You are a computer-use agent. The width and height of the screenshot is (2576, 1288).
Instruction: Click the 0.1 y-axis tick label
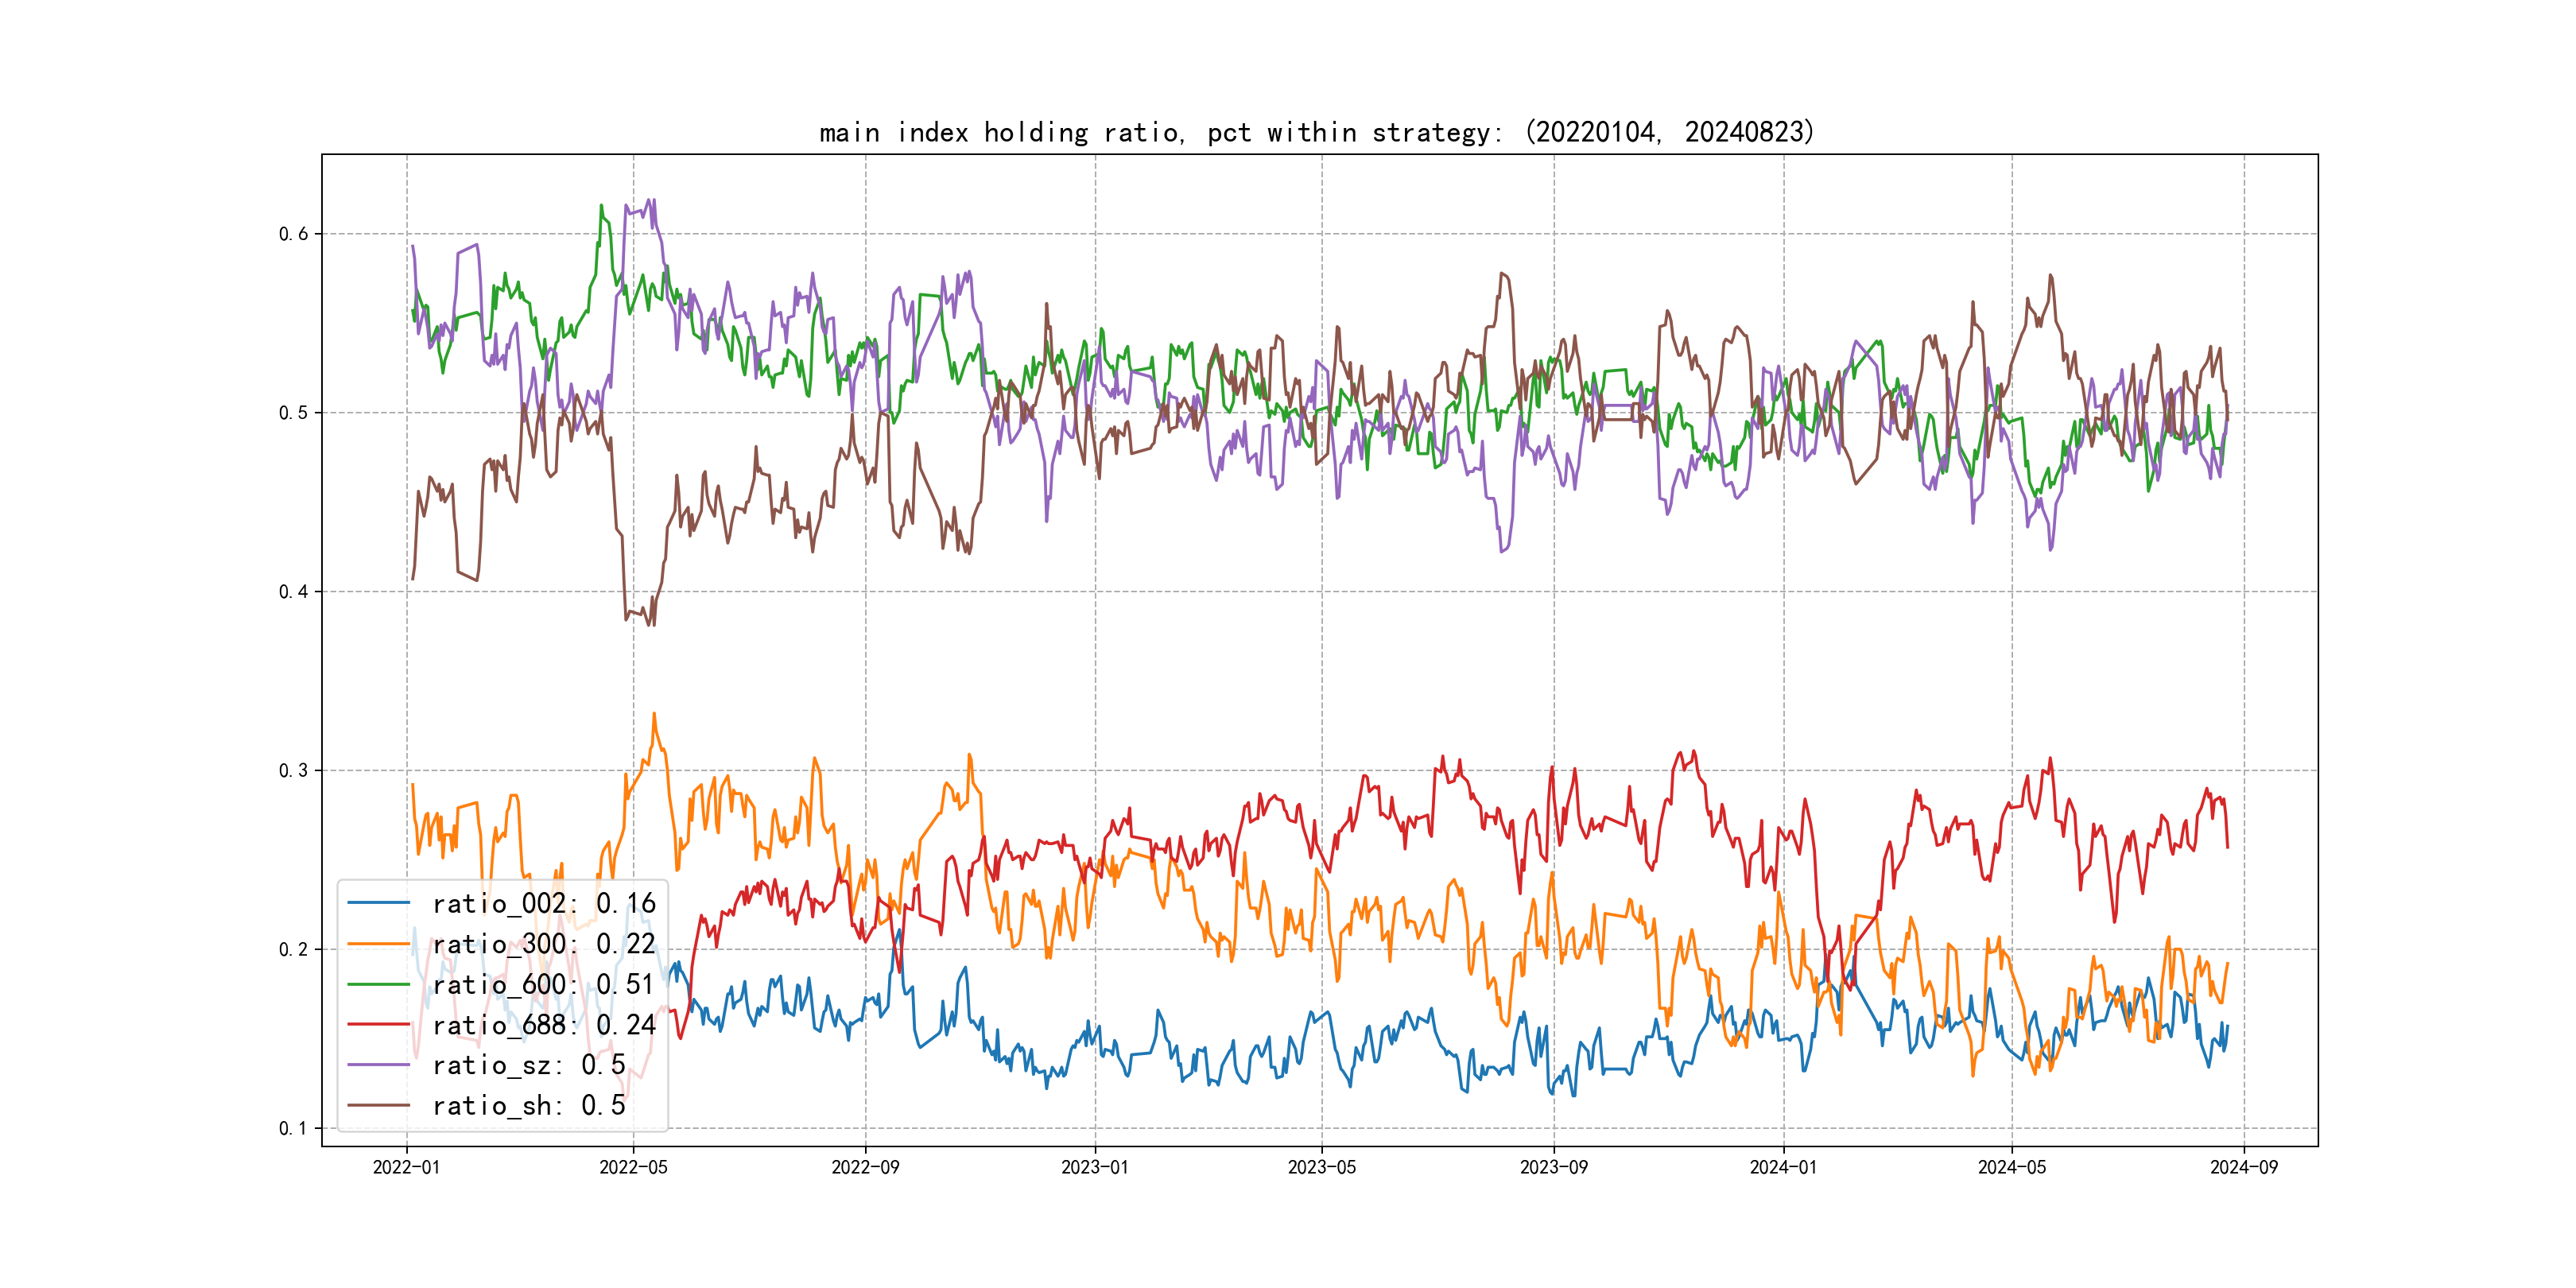[x=293, y=1129]
